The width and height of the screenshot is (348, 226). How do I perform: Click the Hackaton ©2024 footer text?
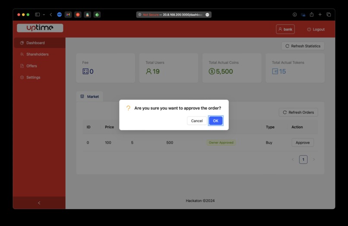200,201
